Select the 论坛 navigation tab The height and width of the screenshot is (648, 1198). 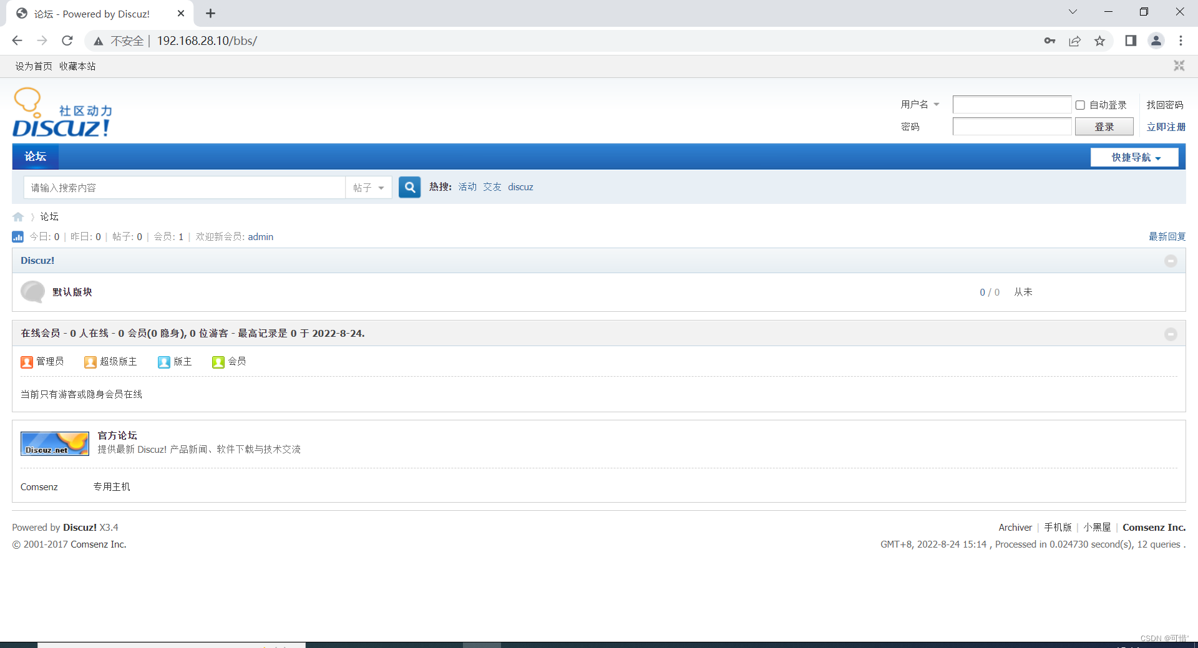pyautogui.click(x=36, y=157)
